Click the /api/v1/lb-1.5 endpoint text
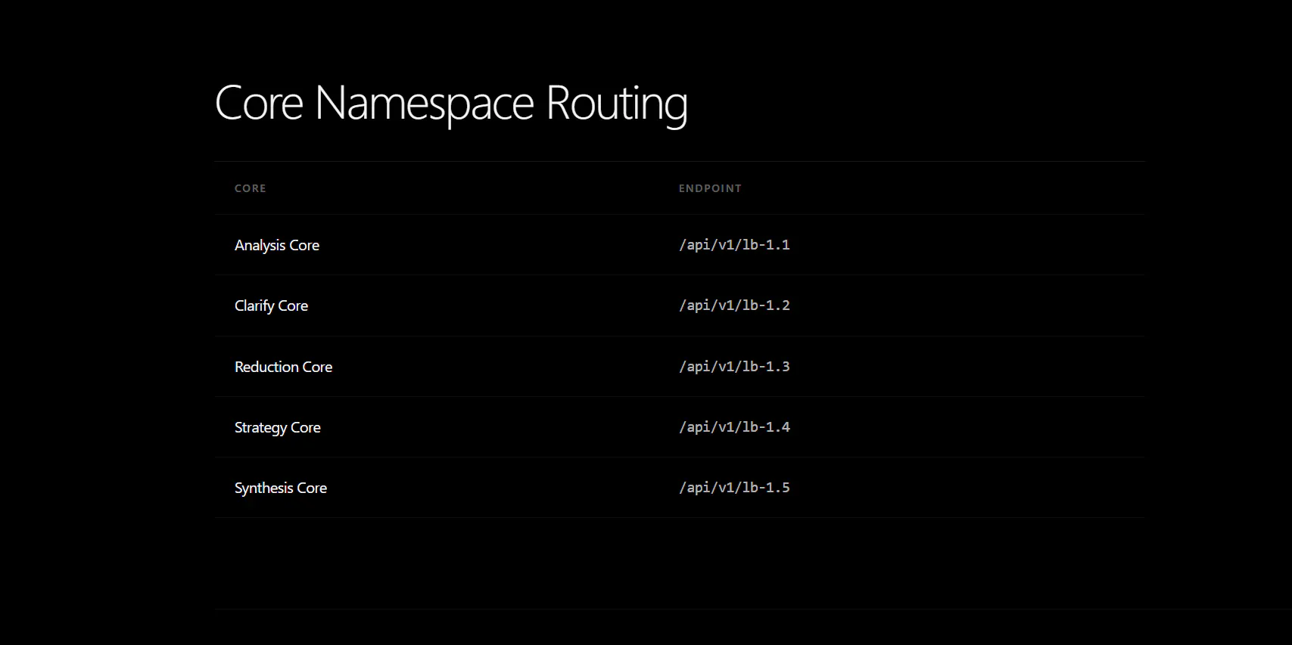The width and height of the screenshot is (1292, 645). pos(734,488)
